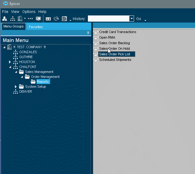Click the Go button
The image size is (195, 174).
pyautogui.click(x=139, y=19)
